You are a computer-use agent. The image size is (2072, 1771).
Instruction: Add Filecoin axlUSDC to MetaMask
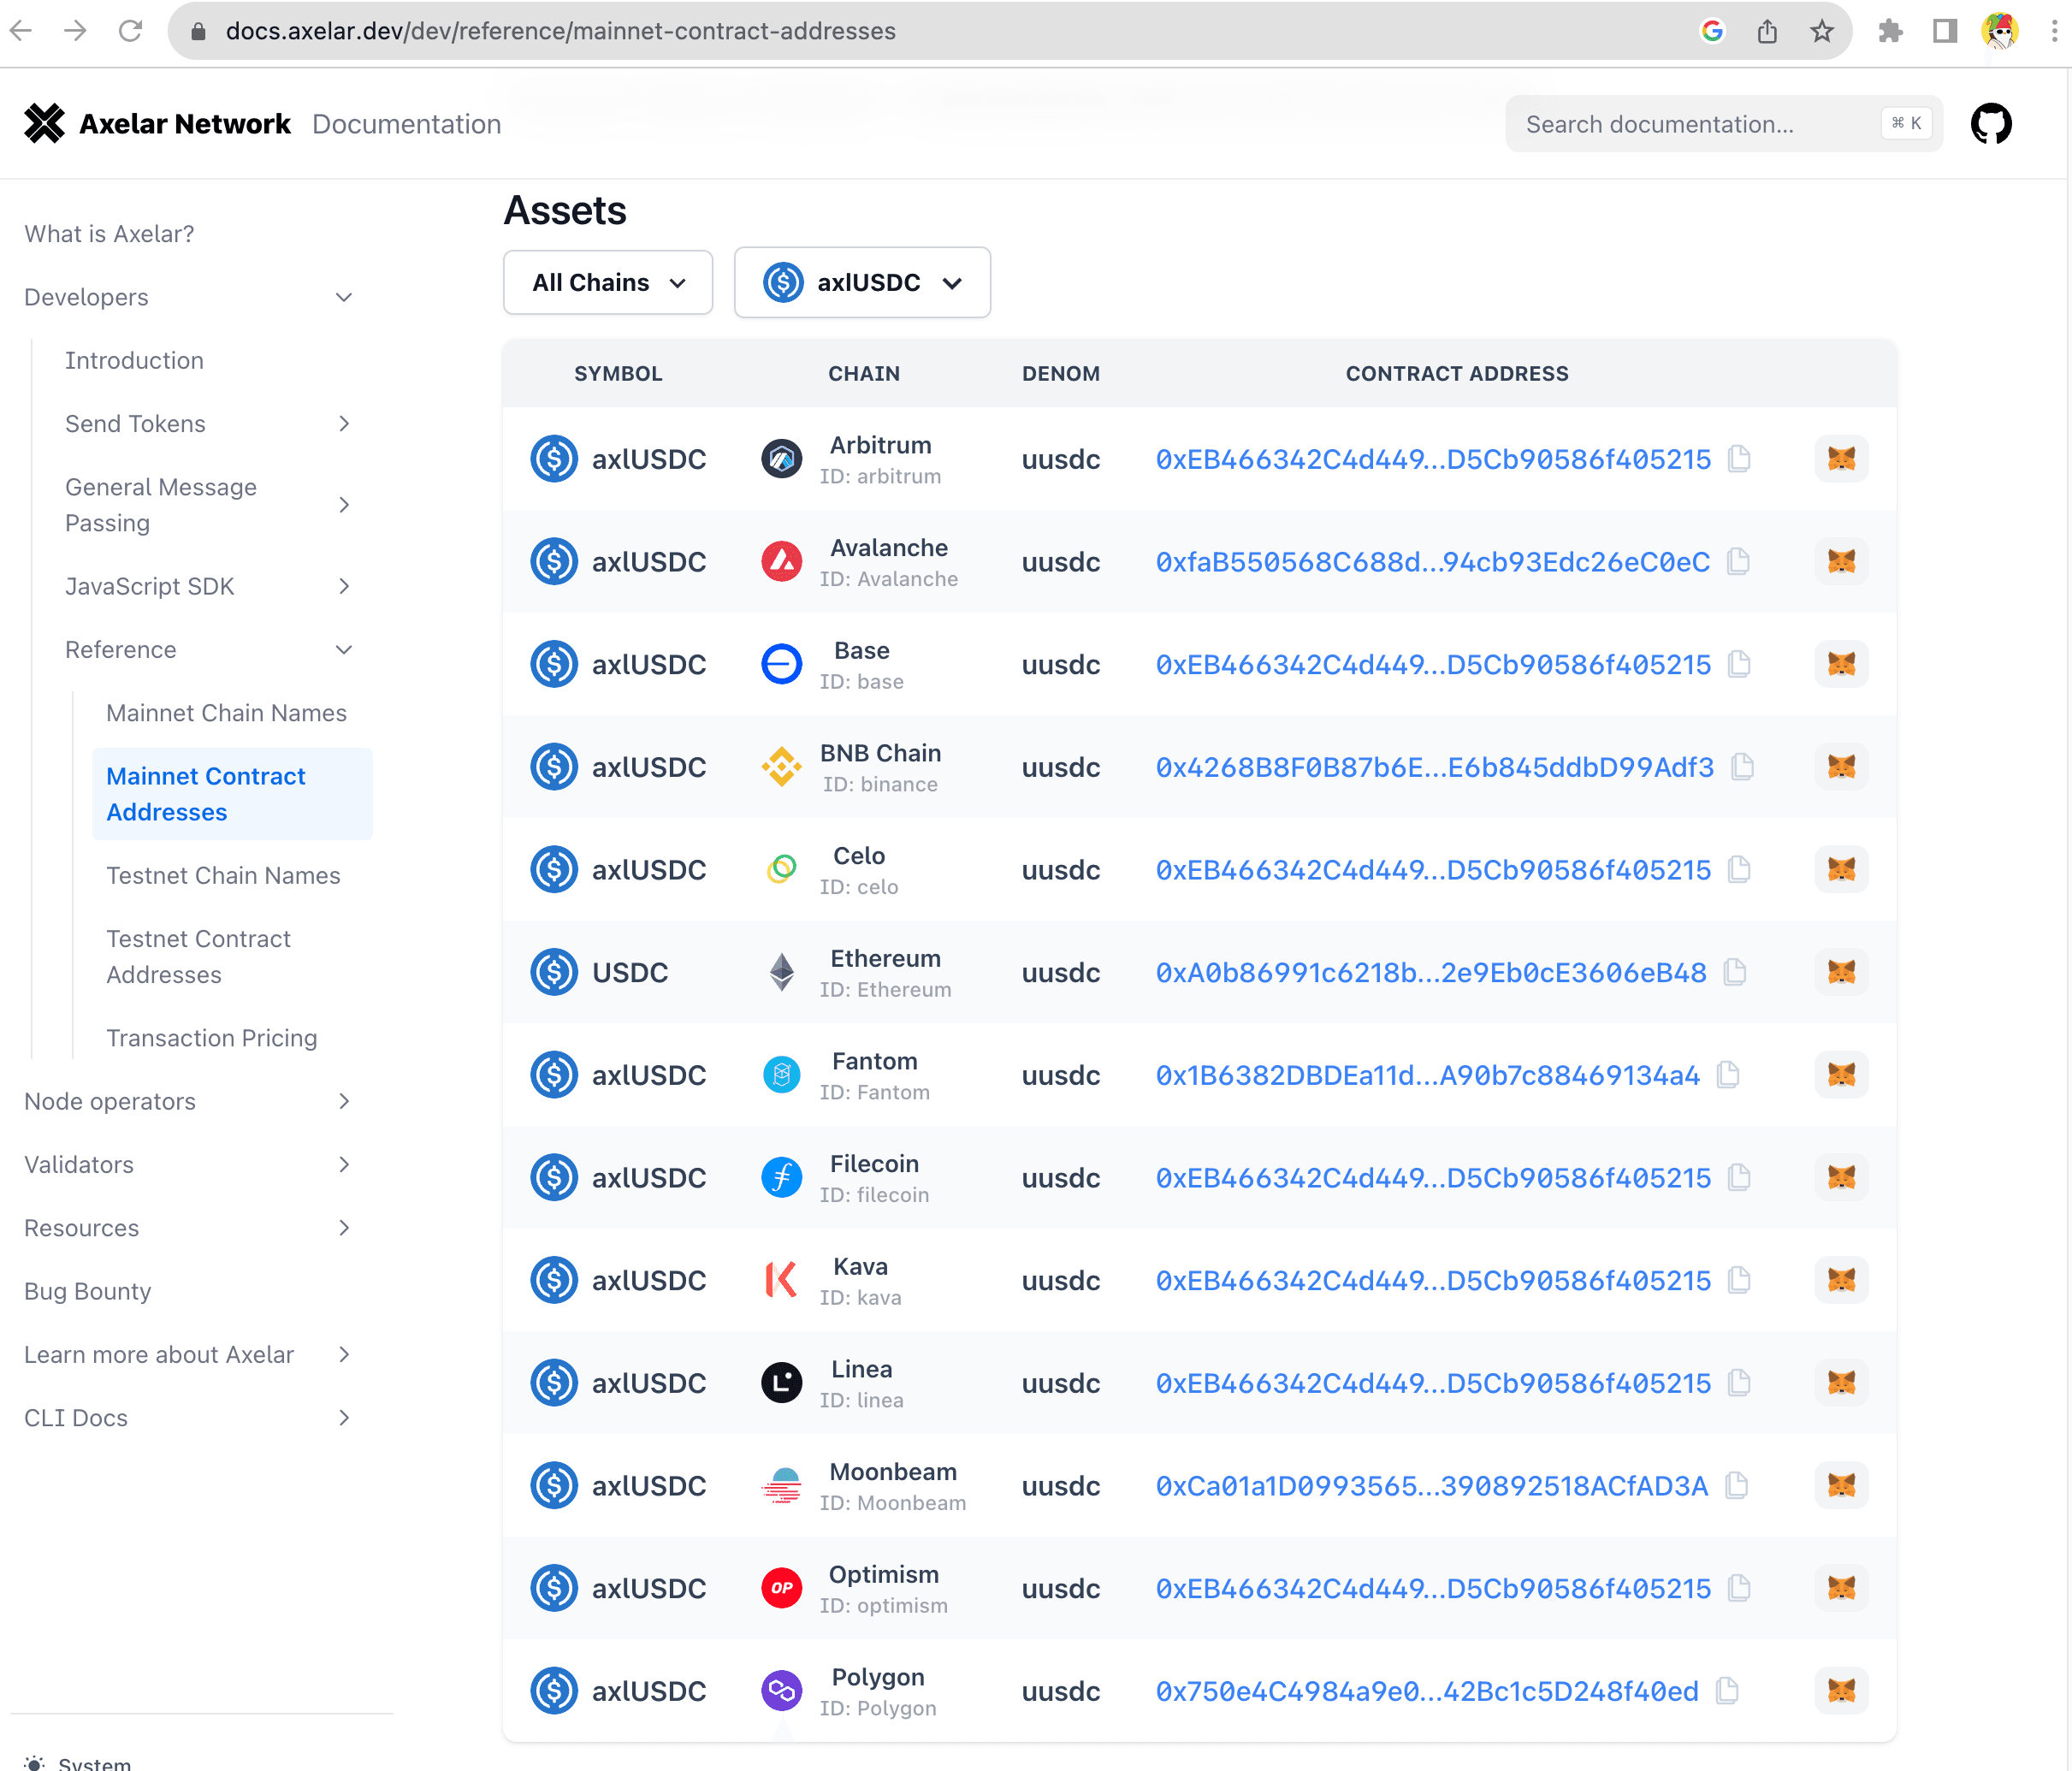tap(1841, 1178)
